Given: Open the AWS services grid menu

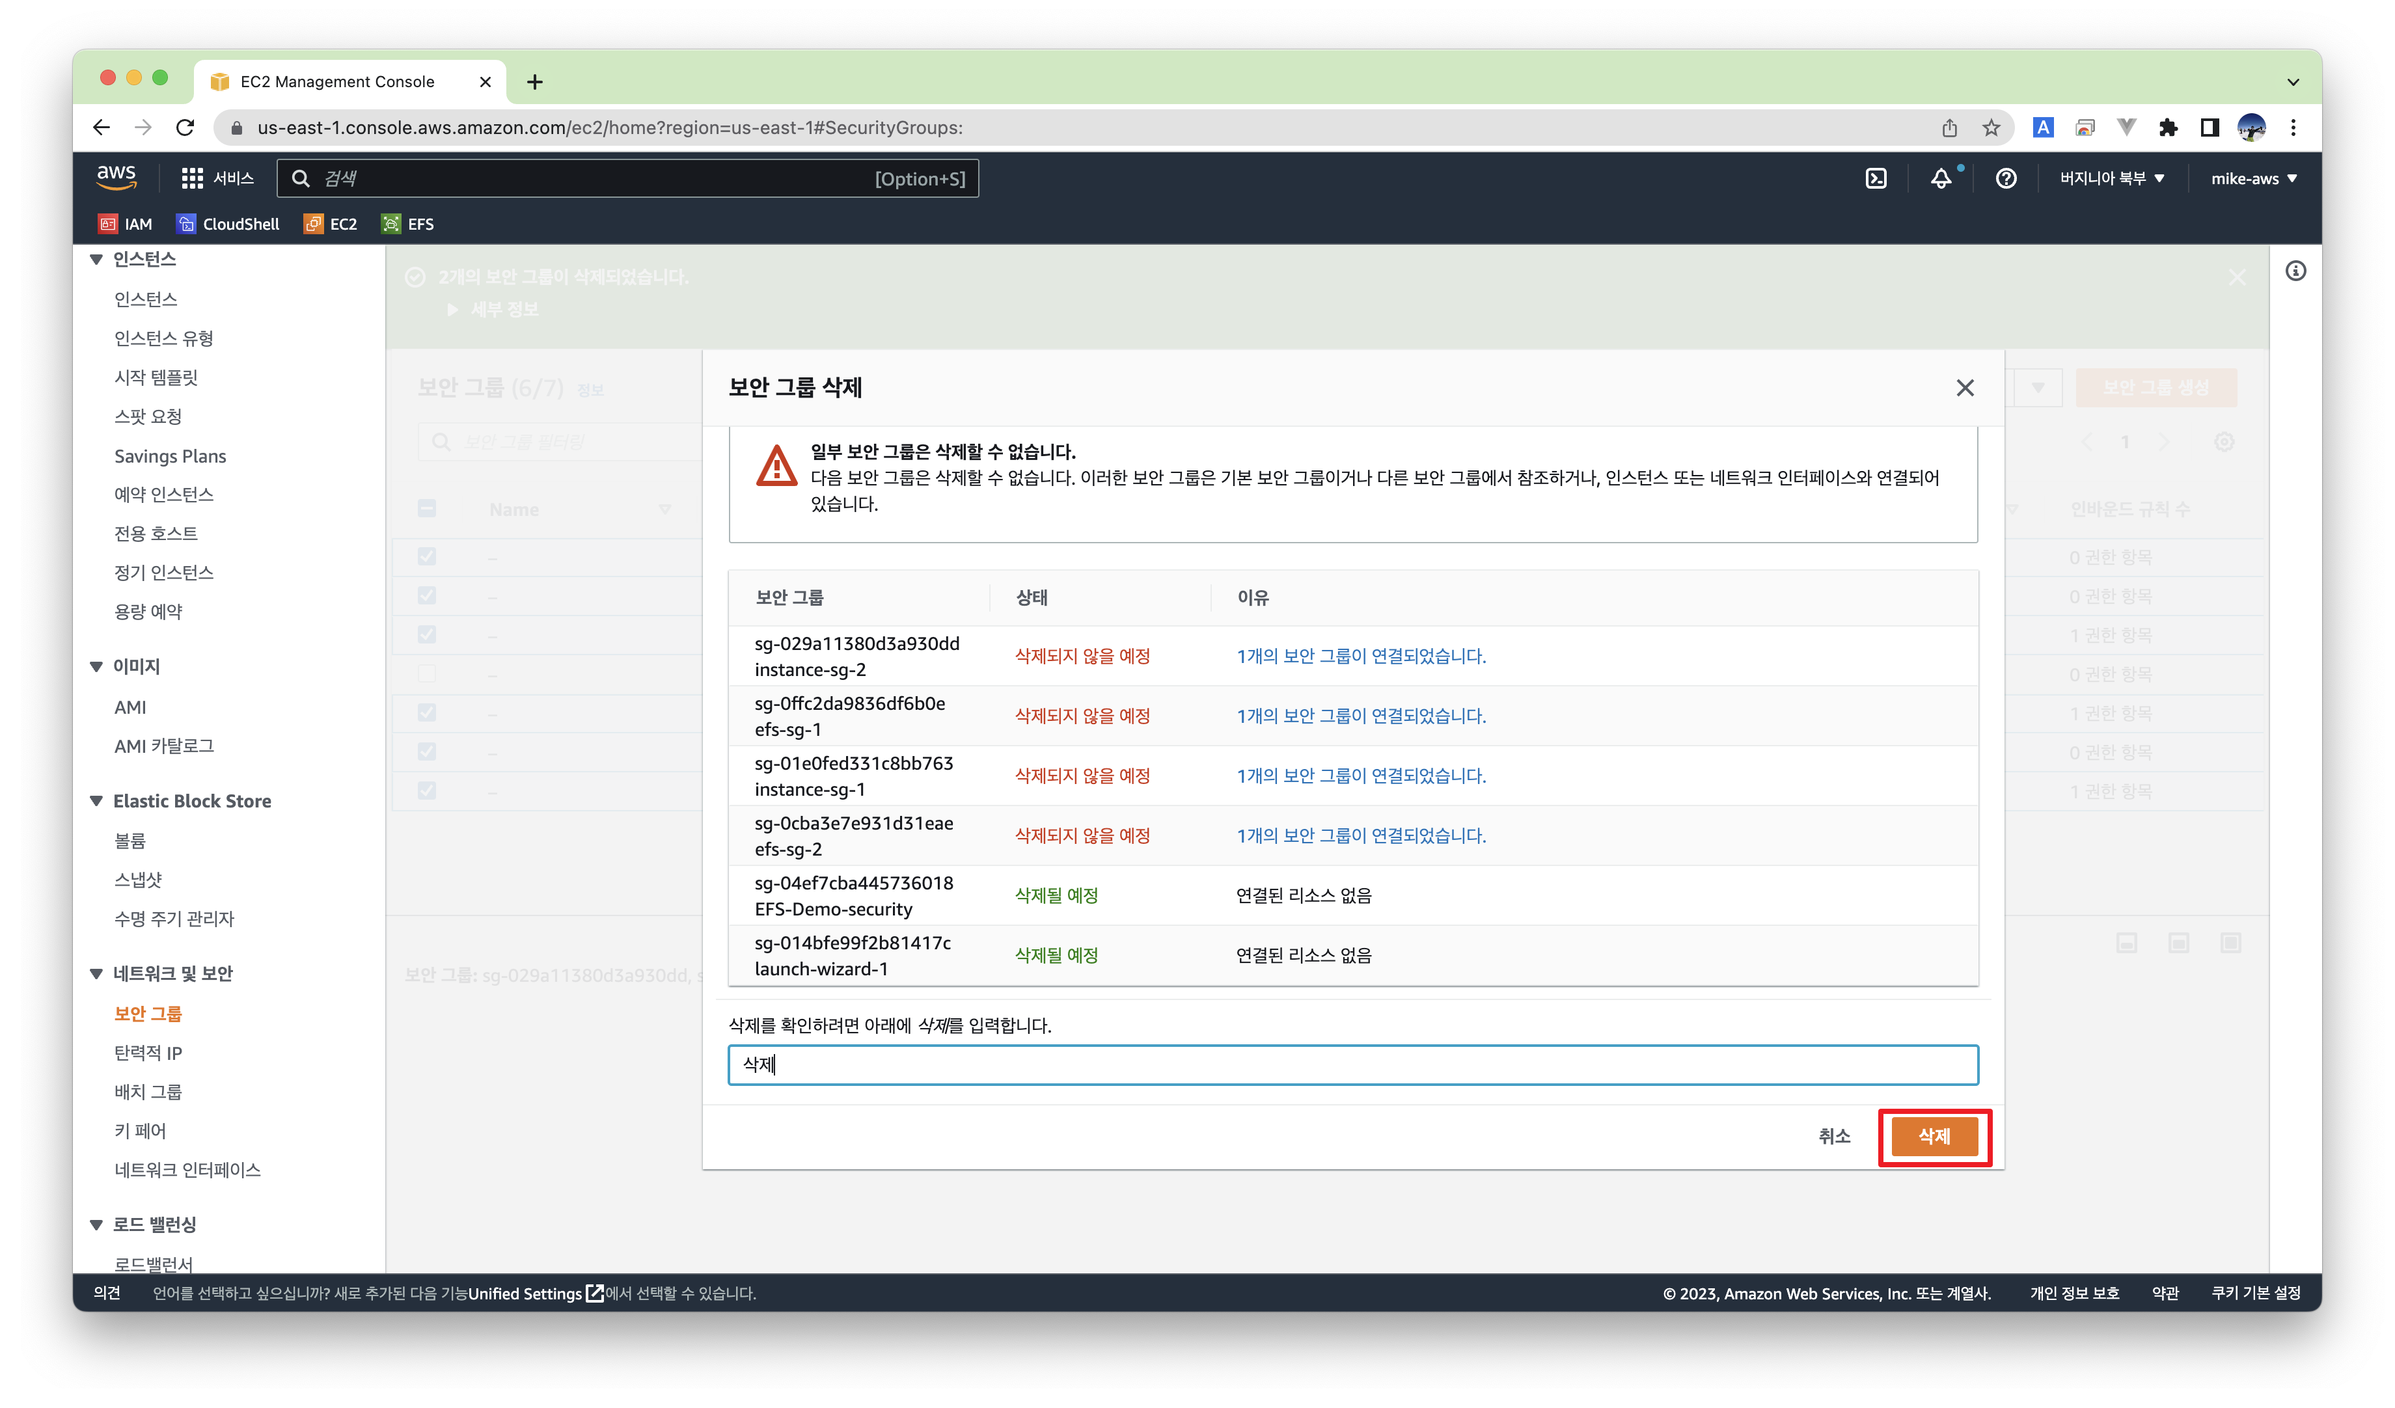Looking at the screenshot, I should click(x=192, y=179).
